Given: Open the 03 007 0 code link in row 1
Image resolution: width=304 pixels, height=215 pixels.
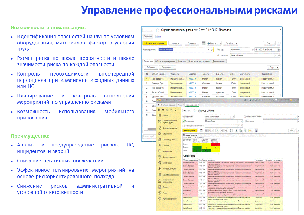Looking at the screenshot, I should coord(192,79).
